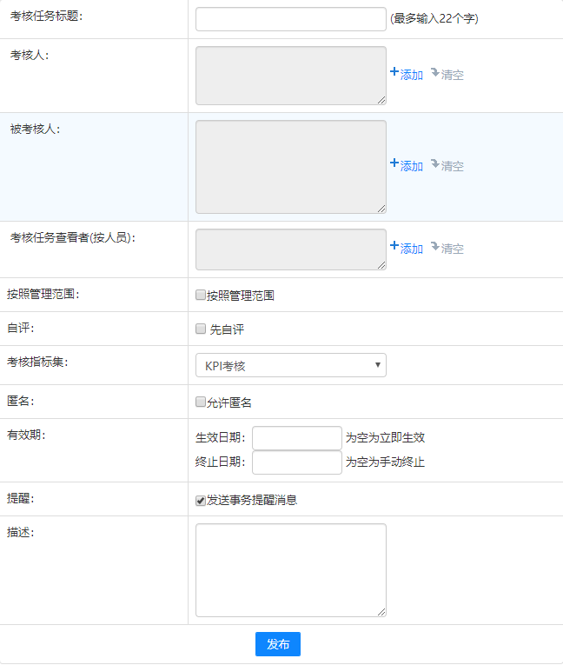Check the 允许匿名 option
This screenshot has width=563, height=665.
[201, 402]
